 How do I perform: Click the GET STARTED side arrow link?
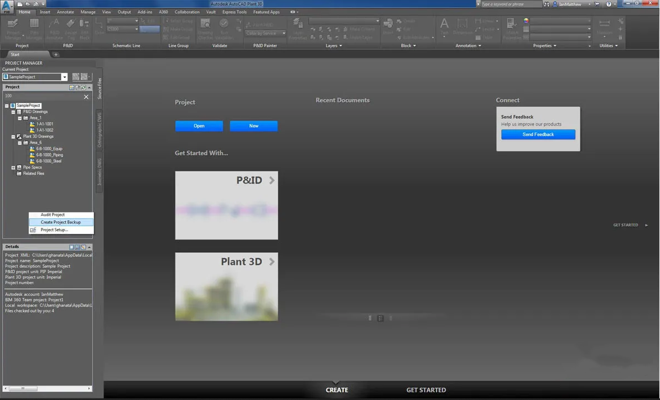[631, 225]
